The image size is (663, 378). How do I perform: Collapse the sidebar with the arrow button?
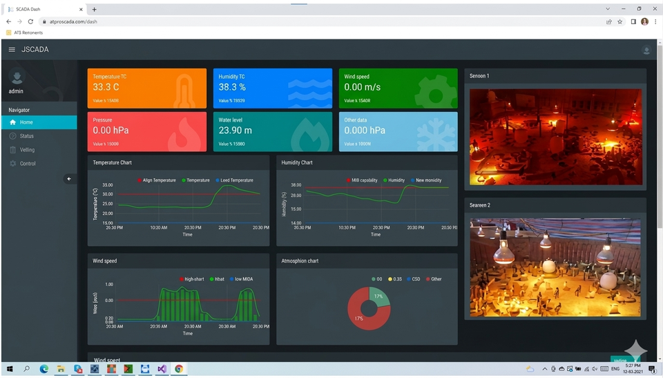68,179
